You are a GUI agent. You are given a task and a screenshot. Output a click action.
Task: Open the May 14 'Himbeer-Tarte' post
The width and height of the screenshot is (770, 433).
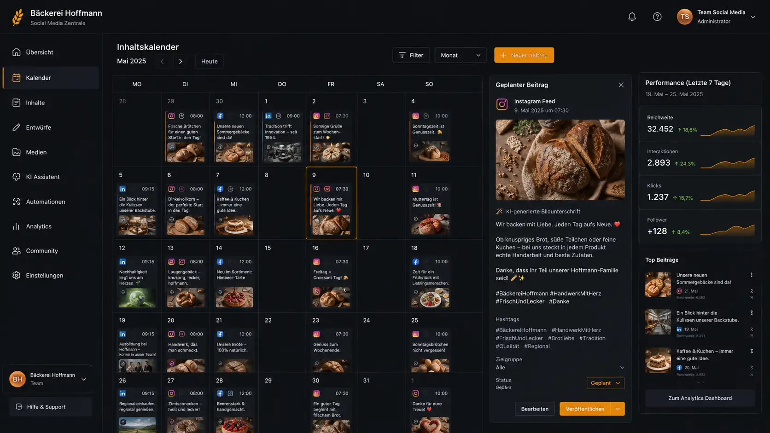234,282
